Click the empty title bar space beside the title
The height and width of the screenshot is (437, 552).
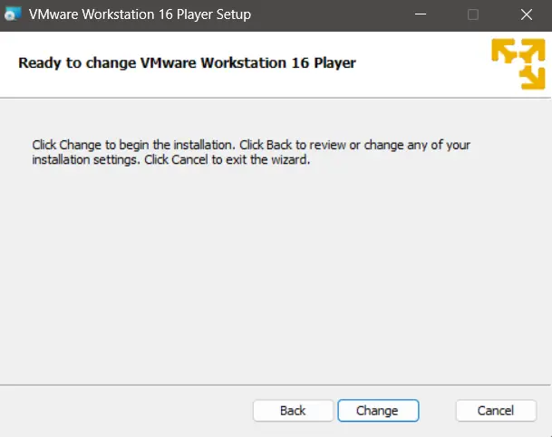(326, 14)
